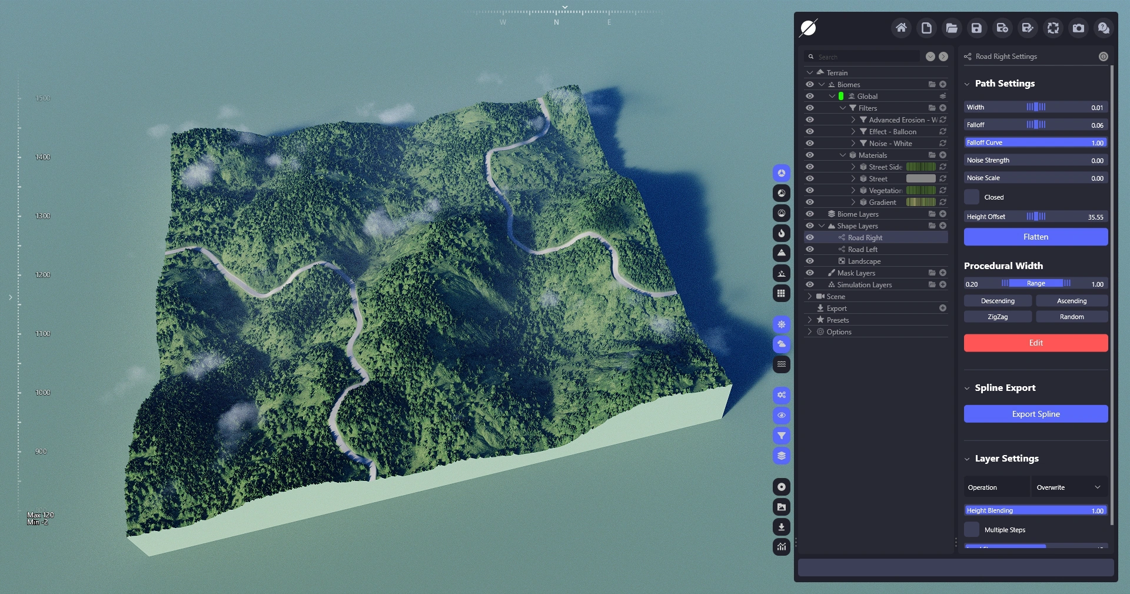Hide the Road Left layer

810,250
